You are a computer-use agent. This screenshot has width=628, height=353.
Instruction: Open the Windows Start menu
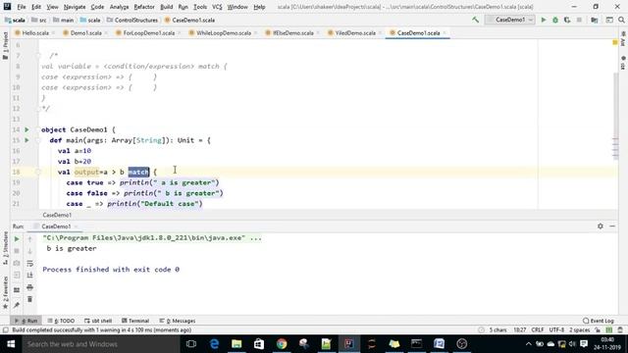(x=11, y=344)
